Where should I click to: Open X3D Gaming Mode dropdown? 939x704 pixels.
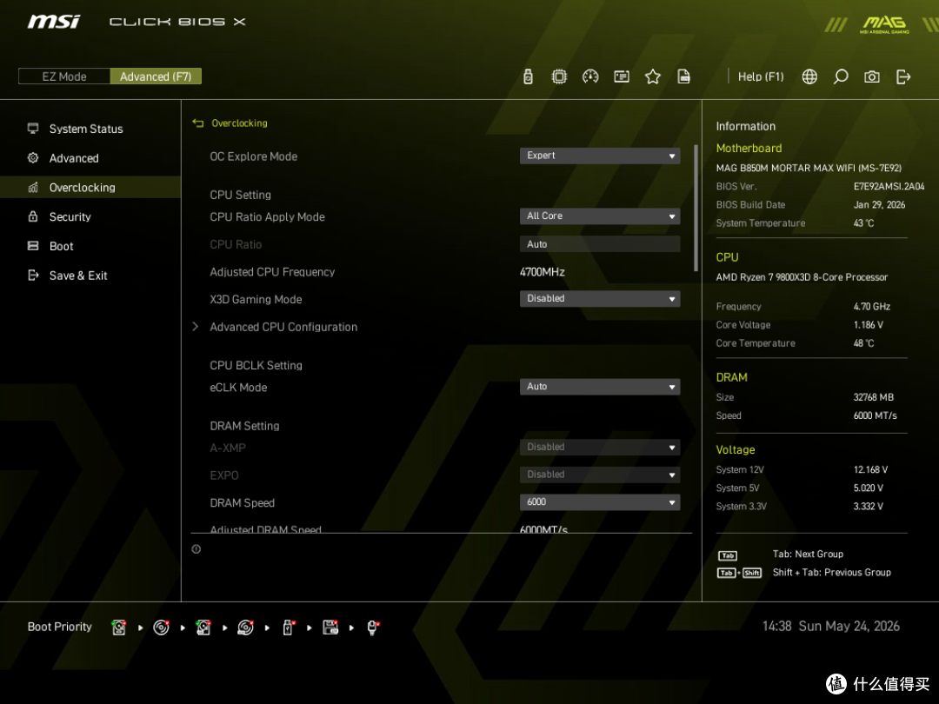pyautogui.click(x=599, y=299)
